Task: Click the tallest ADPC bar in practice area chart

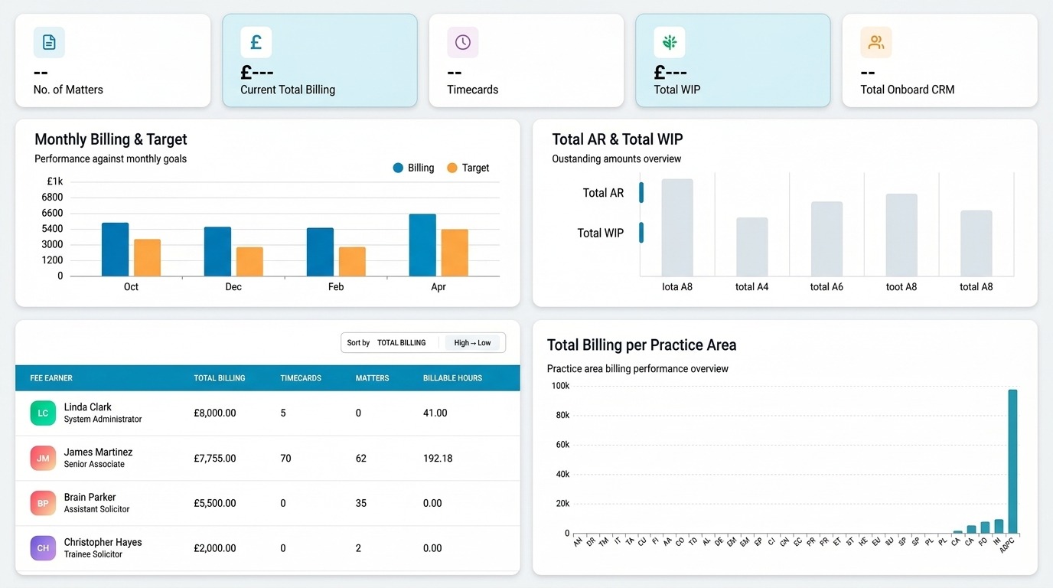Action: (x=1012, y=461)
